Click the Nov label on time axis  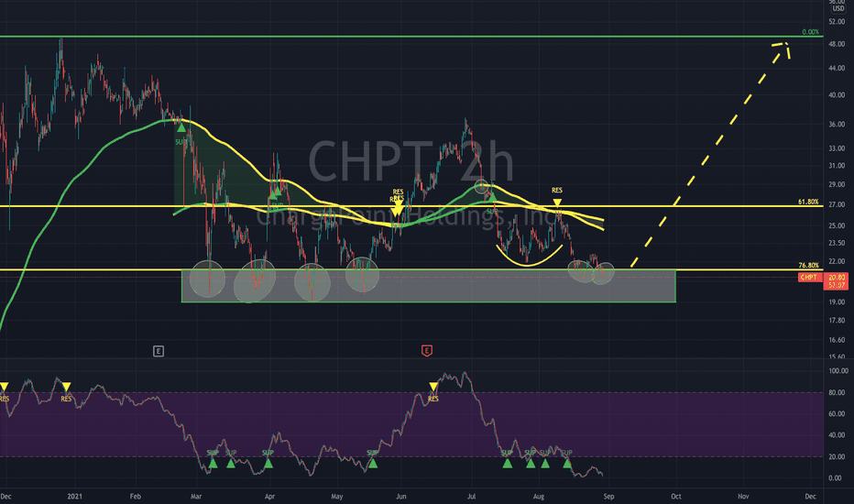[743, 497]
